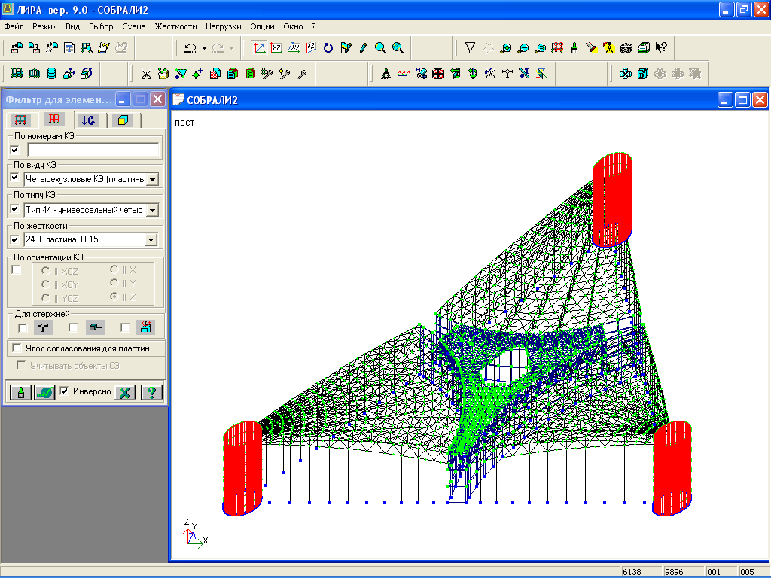Screen dimensions: 771x578
Task: Open the Жесткости menu
Action: coord(175,26)
